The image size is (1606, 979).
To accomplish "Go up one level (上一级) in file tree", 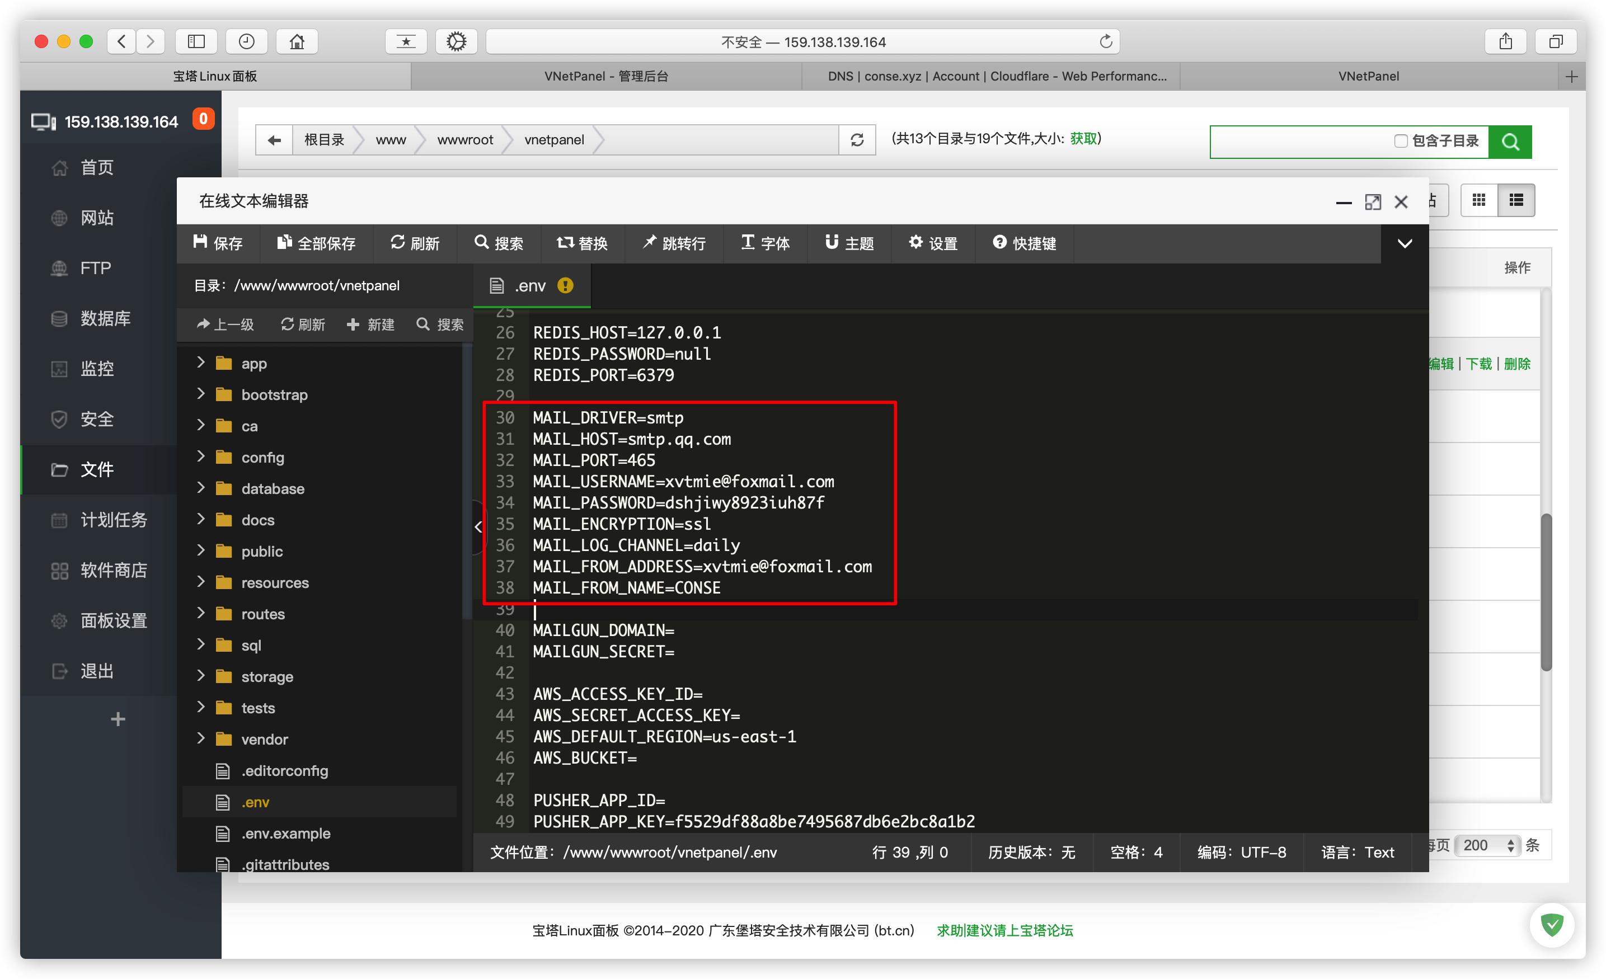I will (x=226, y=324).
